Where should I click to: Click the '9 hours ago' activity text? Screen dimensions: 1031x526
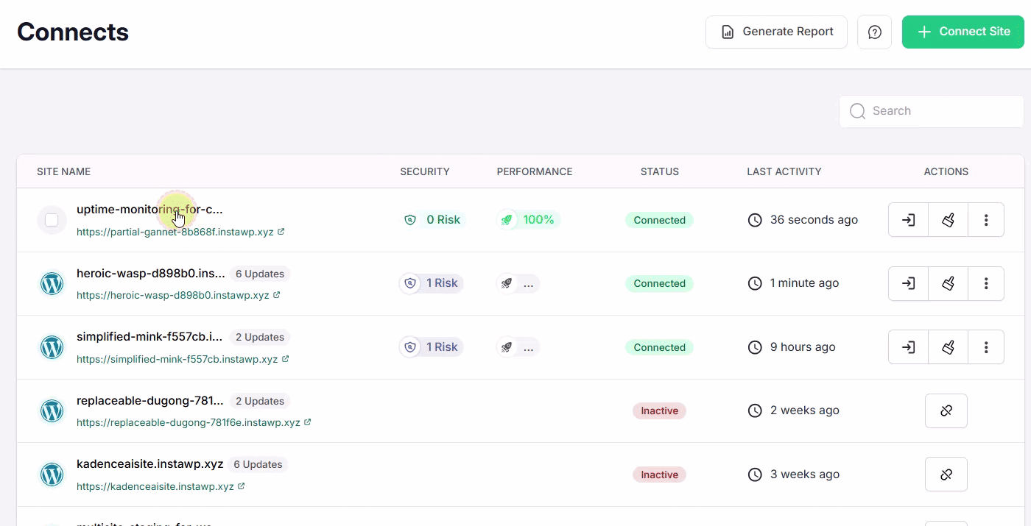[x=803, y=346]
